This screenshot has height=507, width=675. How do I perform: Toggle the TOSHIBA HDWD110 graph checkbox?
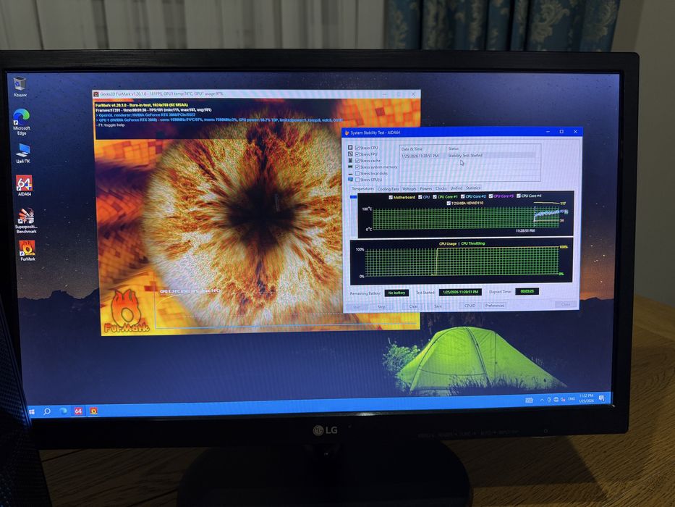click(449, 203)
